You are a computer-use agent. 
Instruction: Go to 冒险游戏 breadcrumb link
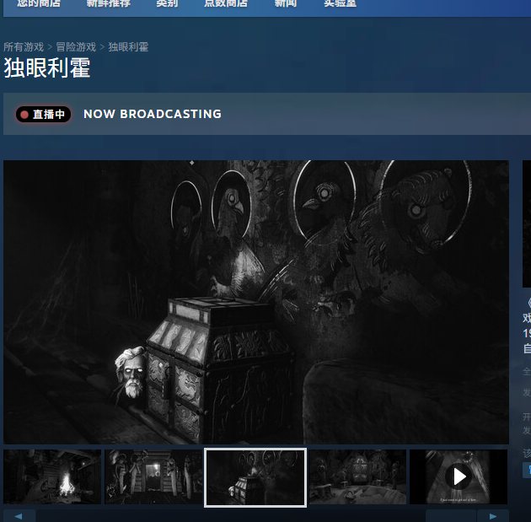point(76,46)
